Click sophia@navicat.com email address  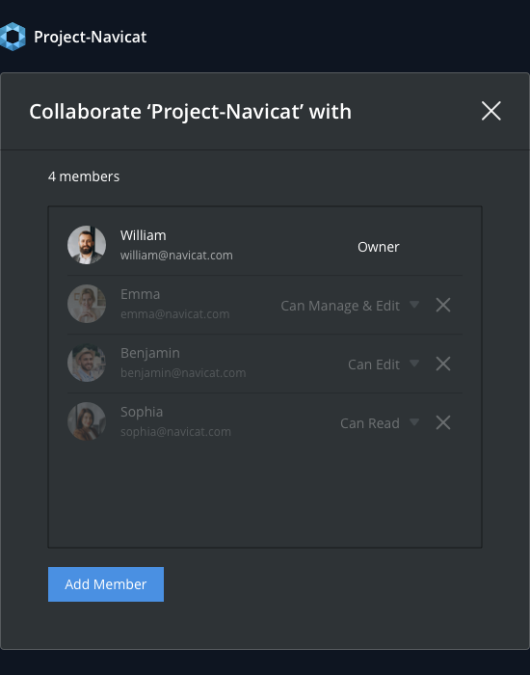coord(175,432)
